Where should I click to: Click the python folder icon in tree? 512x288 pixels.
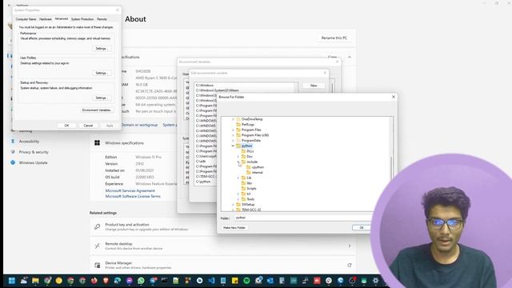[x=238, y=146]
